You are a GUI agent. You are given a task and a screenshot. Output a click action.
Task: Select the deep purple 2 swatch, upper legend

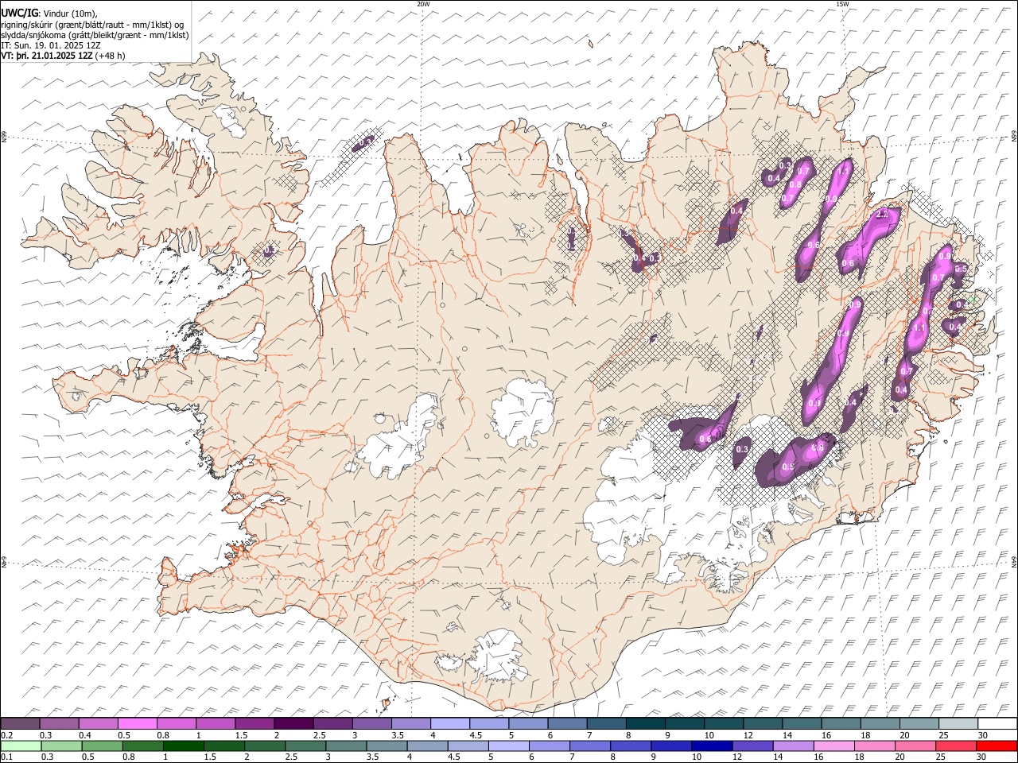293,724
